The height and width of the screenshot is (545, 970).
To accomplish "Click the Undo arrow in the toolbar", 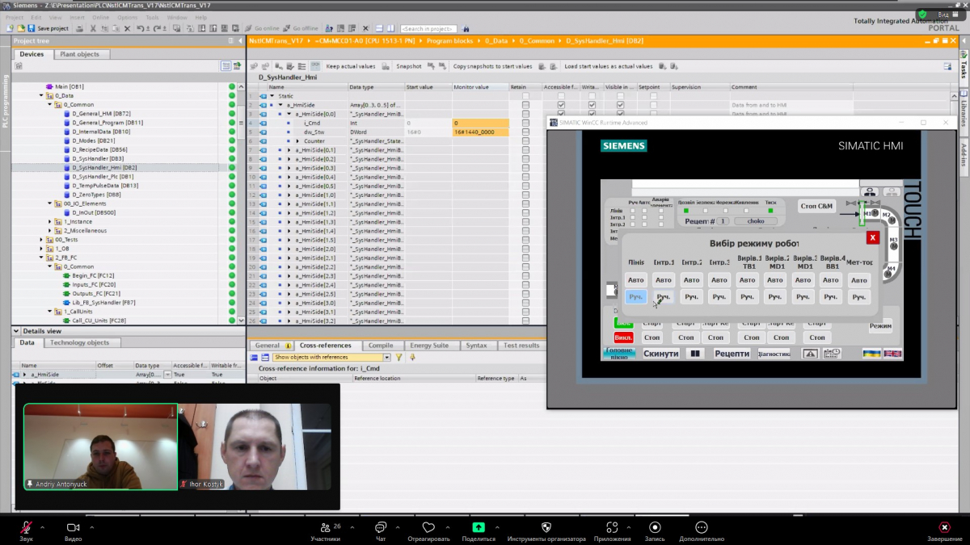I will coord(140,28).
